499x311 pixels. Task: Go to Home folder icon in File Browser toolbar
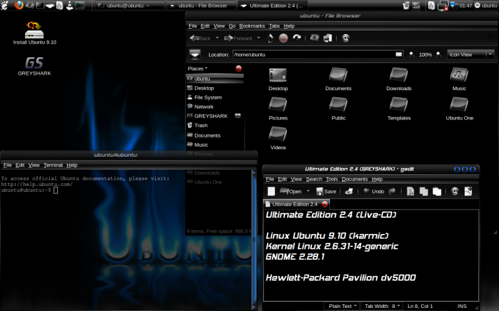[x=314, y=38]
